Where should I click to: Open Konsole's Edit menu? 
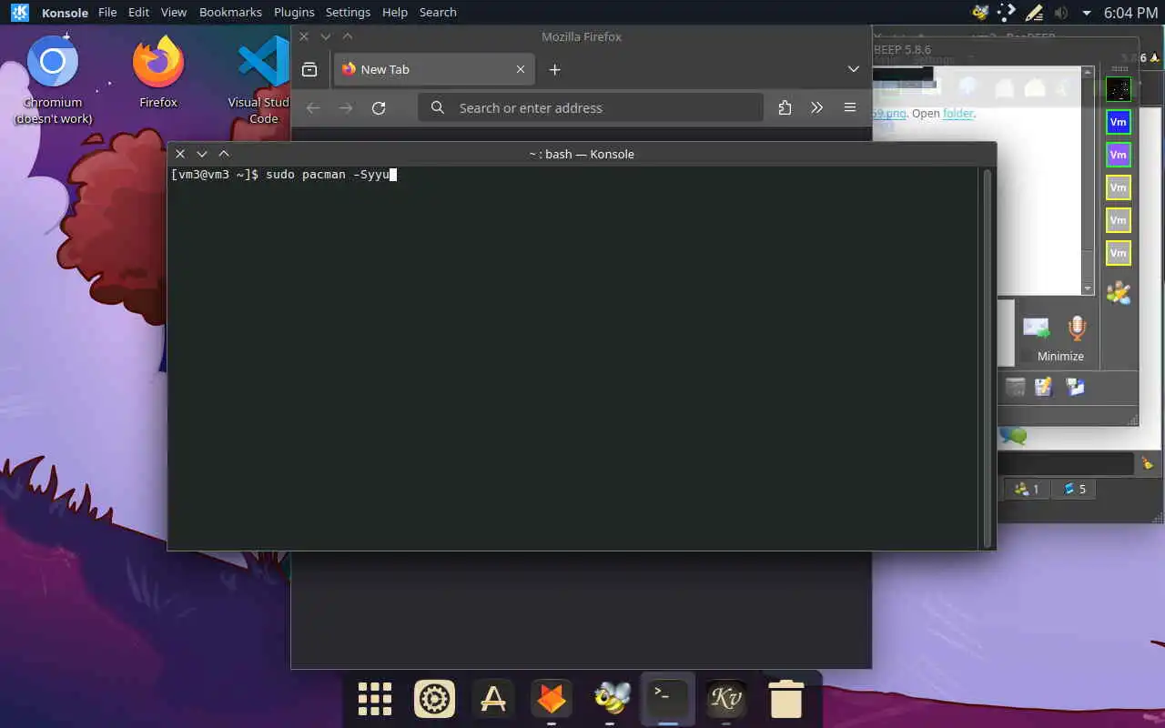(x=138, y=13)
